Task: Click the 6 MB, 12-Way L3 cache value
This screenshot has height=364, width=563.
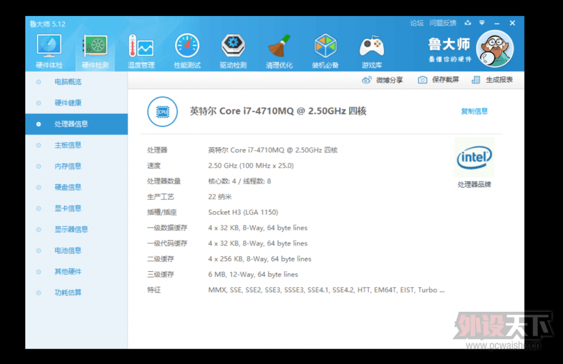Action: coord(253,274)
